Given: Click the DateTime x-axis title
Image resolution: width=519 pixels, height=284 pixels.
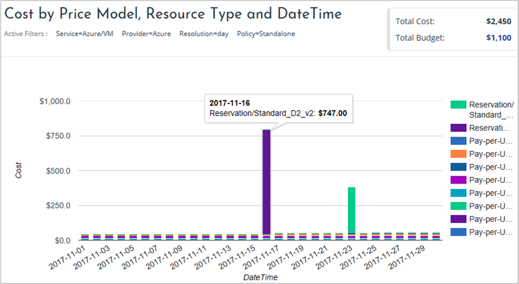Looking at the screenshot, I should pos(261,278).
